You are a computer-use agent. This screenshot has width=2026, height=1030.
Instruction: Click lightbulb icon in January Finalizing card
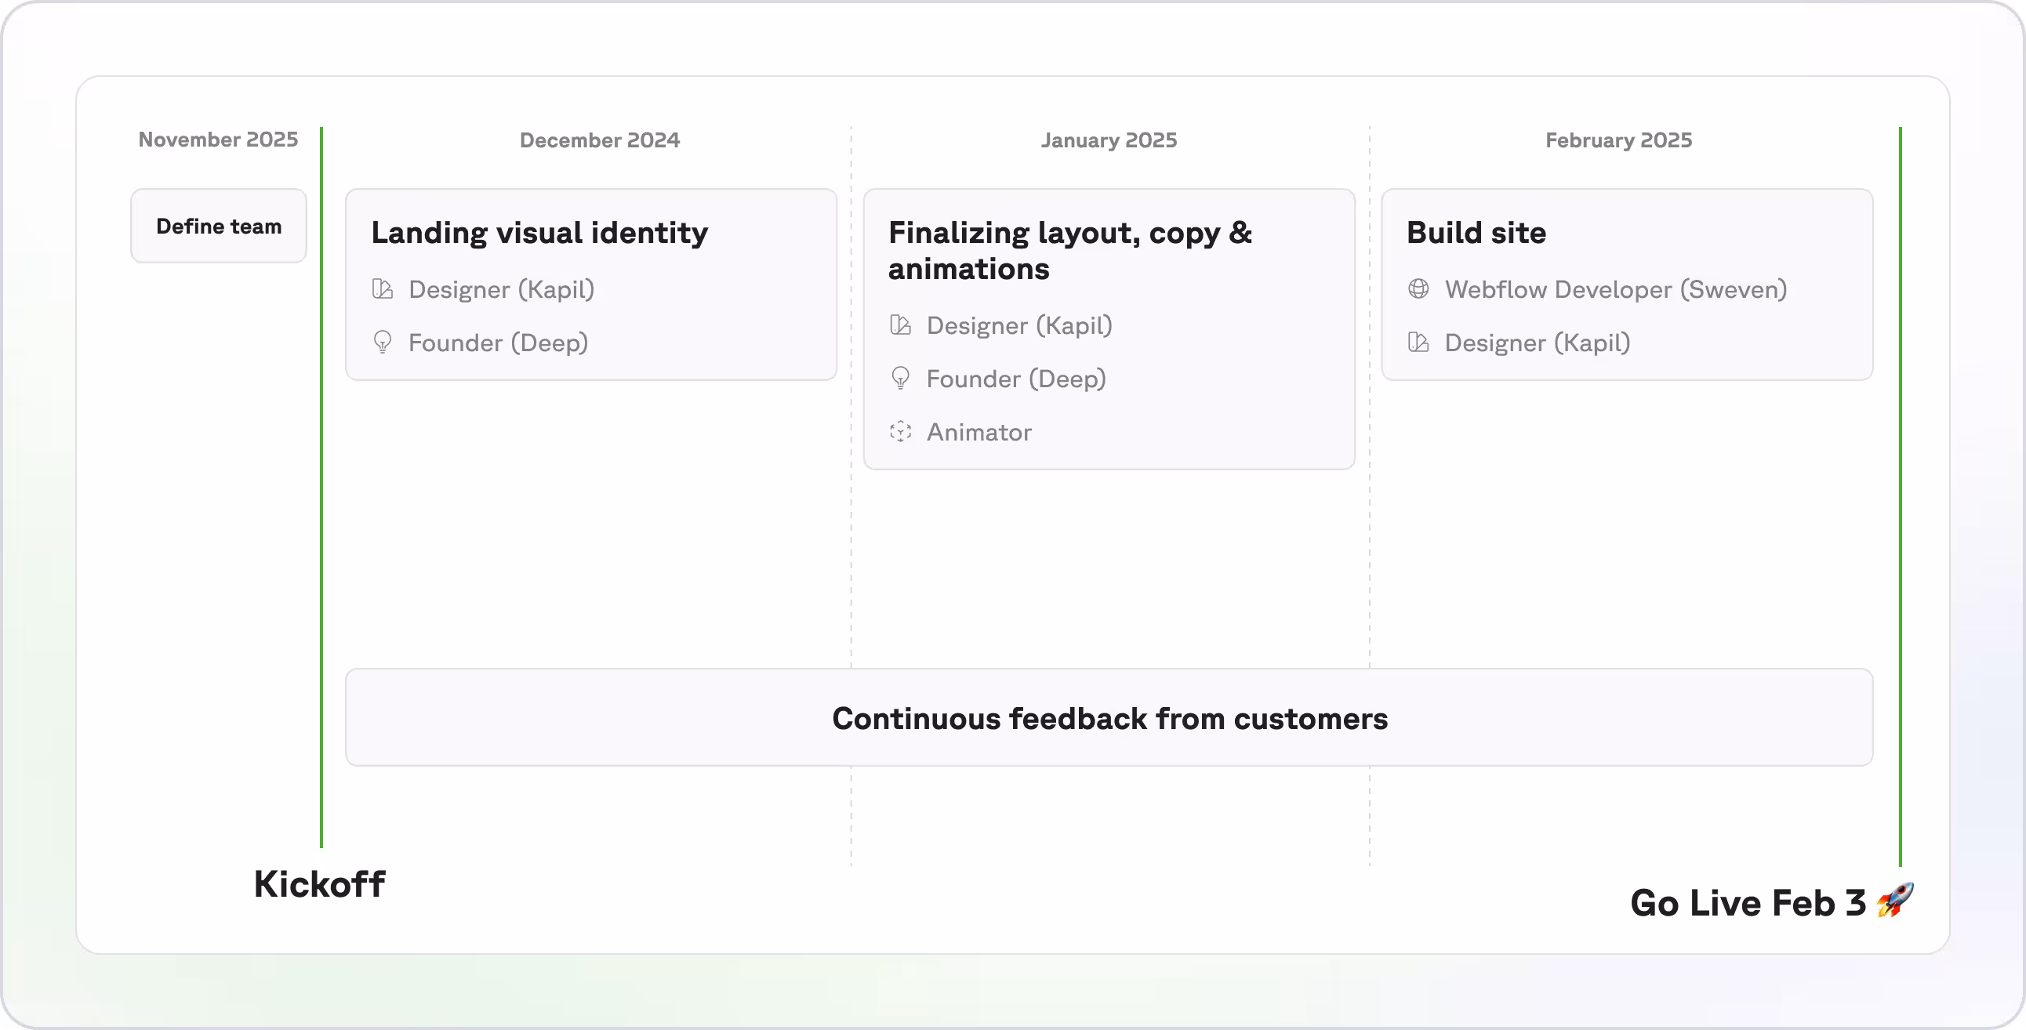point(901,378)
